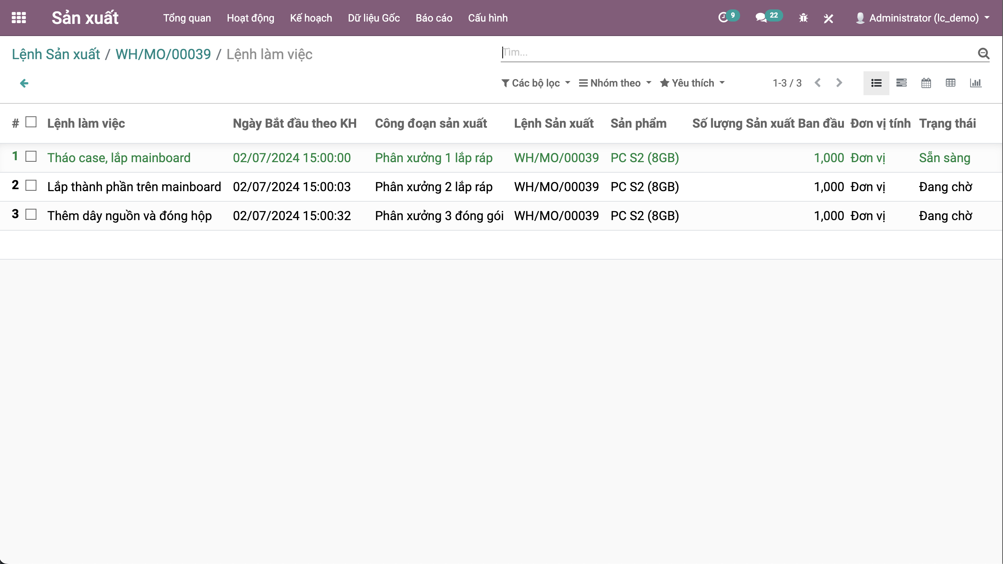This screenshot has width=1003, height=564.
Task: Switch to pivot table view
Action: 950,83
